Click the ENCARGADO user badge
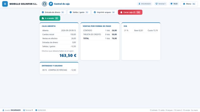This screenshot has height=112, width=200. coord(145,4)
